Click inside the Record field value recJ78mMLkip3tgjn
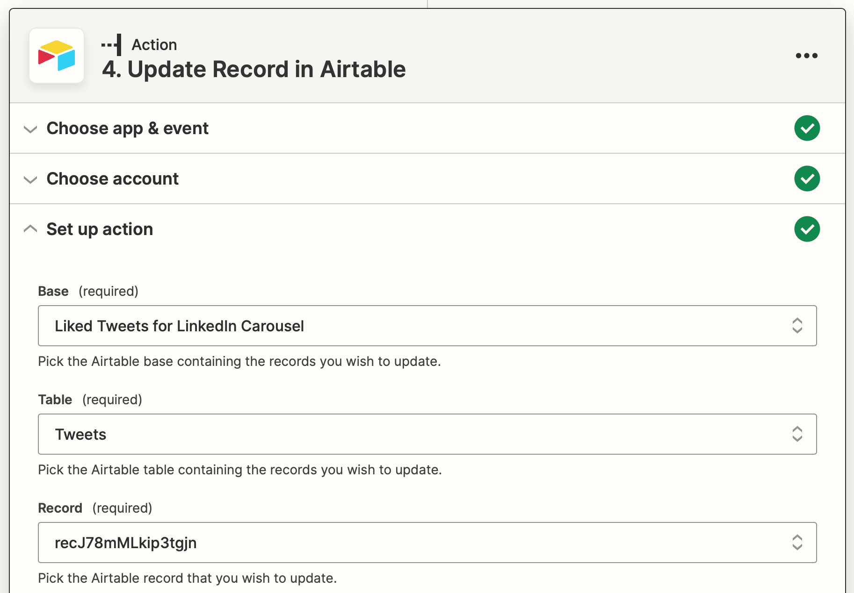 tap(125, 543)
